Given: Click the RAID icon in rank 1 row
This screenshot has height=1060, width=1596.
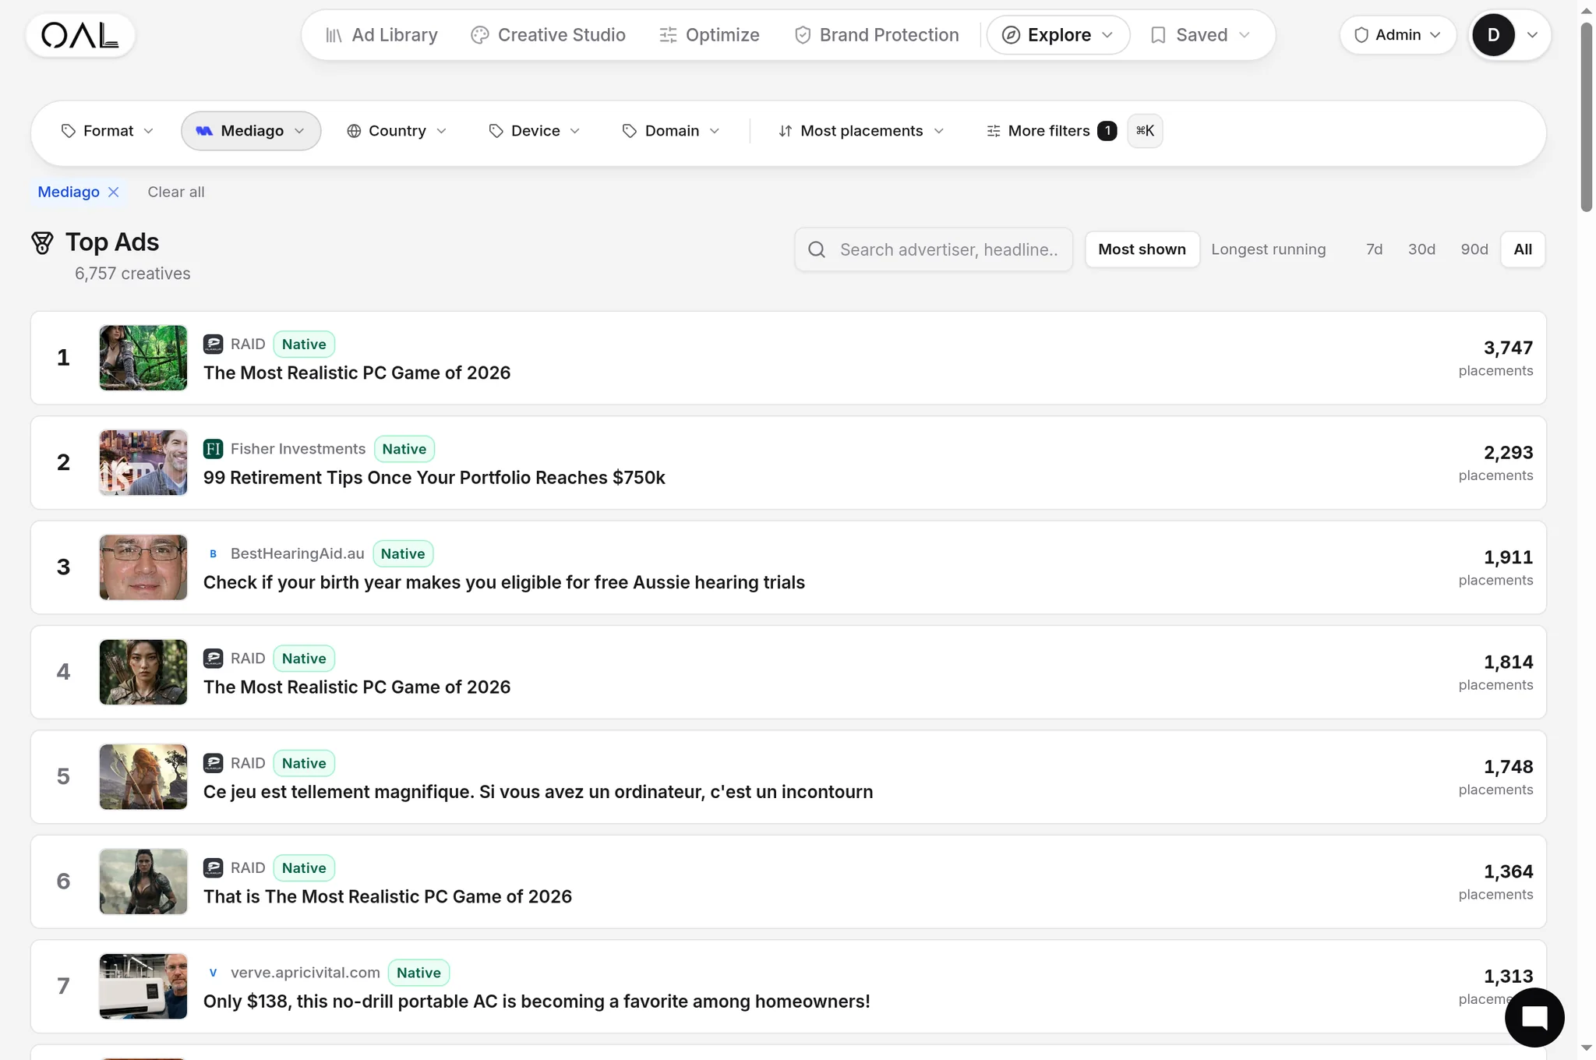Looking at the screenshot, I should coord(213,344).
